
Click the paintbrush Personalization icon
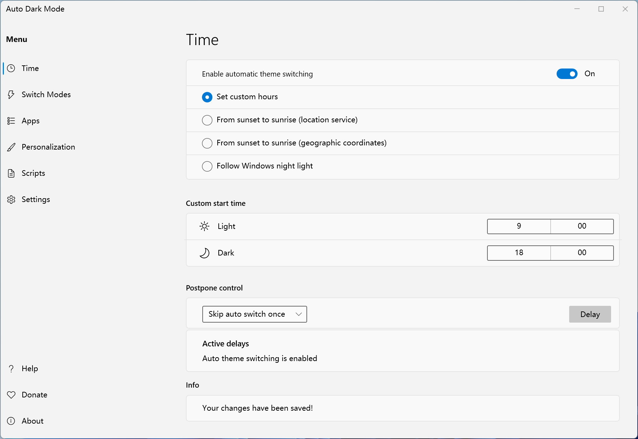11,147
